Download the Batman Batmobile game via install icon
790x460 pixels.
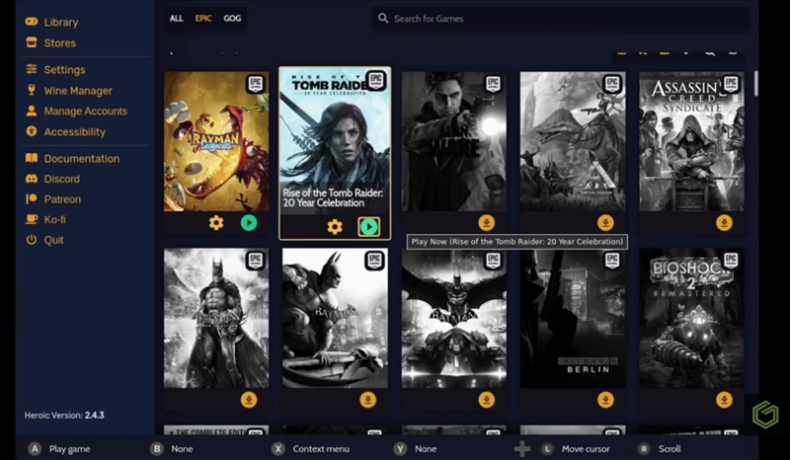tap(487, 400)
